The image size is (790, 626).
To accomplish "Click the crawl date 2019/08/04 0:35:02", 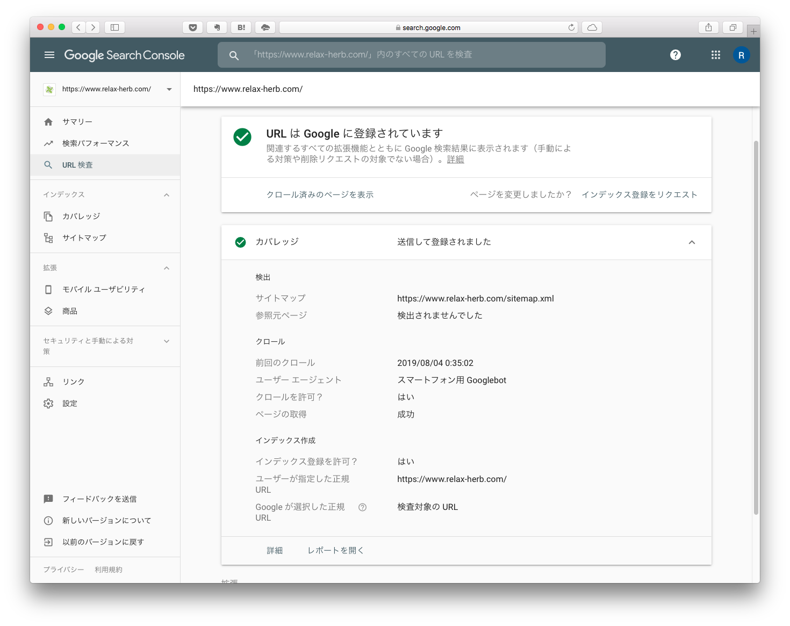I will [435, 363].
